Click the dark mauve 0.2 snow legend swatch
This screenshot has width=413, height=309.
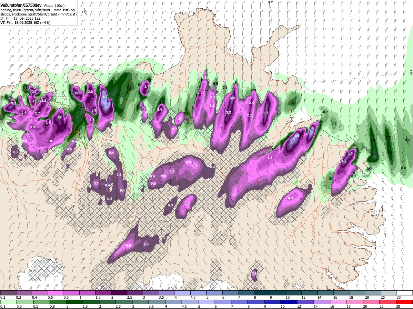[8, 293]
